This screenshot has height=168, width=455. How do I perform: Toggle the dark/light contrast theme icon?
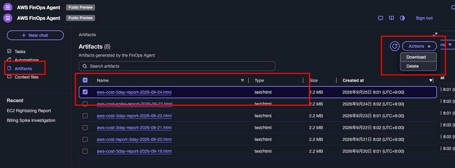click(402, 18)
